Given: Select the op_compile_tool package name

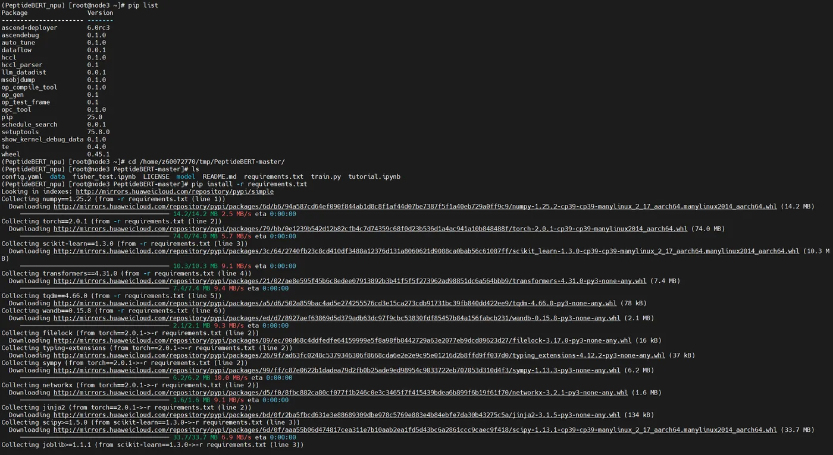Looking at the screenshot, I should click(29, 87).
